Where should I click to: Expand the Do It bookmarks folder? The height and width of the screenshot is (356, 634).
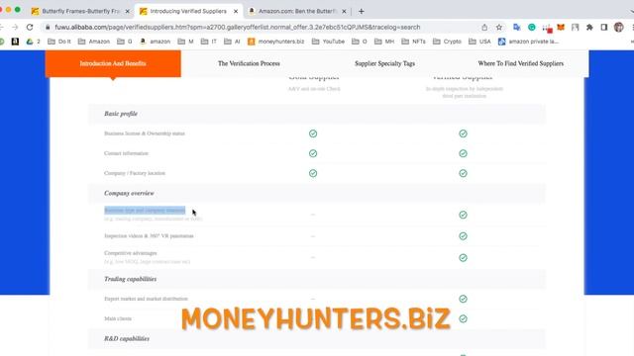(59, 42)
